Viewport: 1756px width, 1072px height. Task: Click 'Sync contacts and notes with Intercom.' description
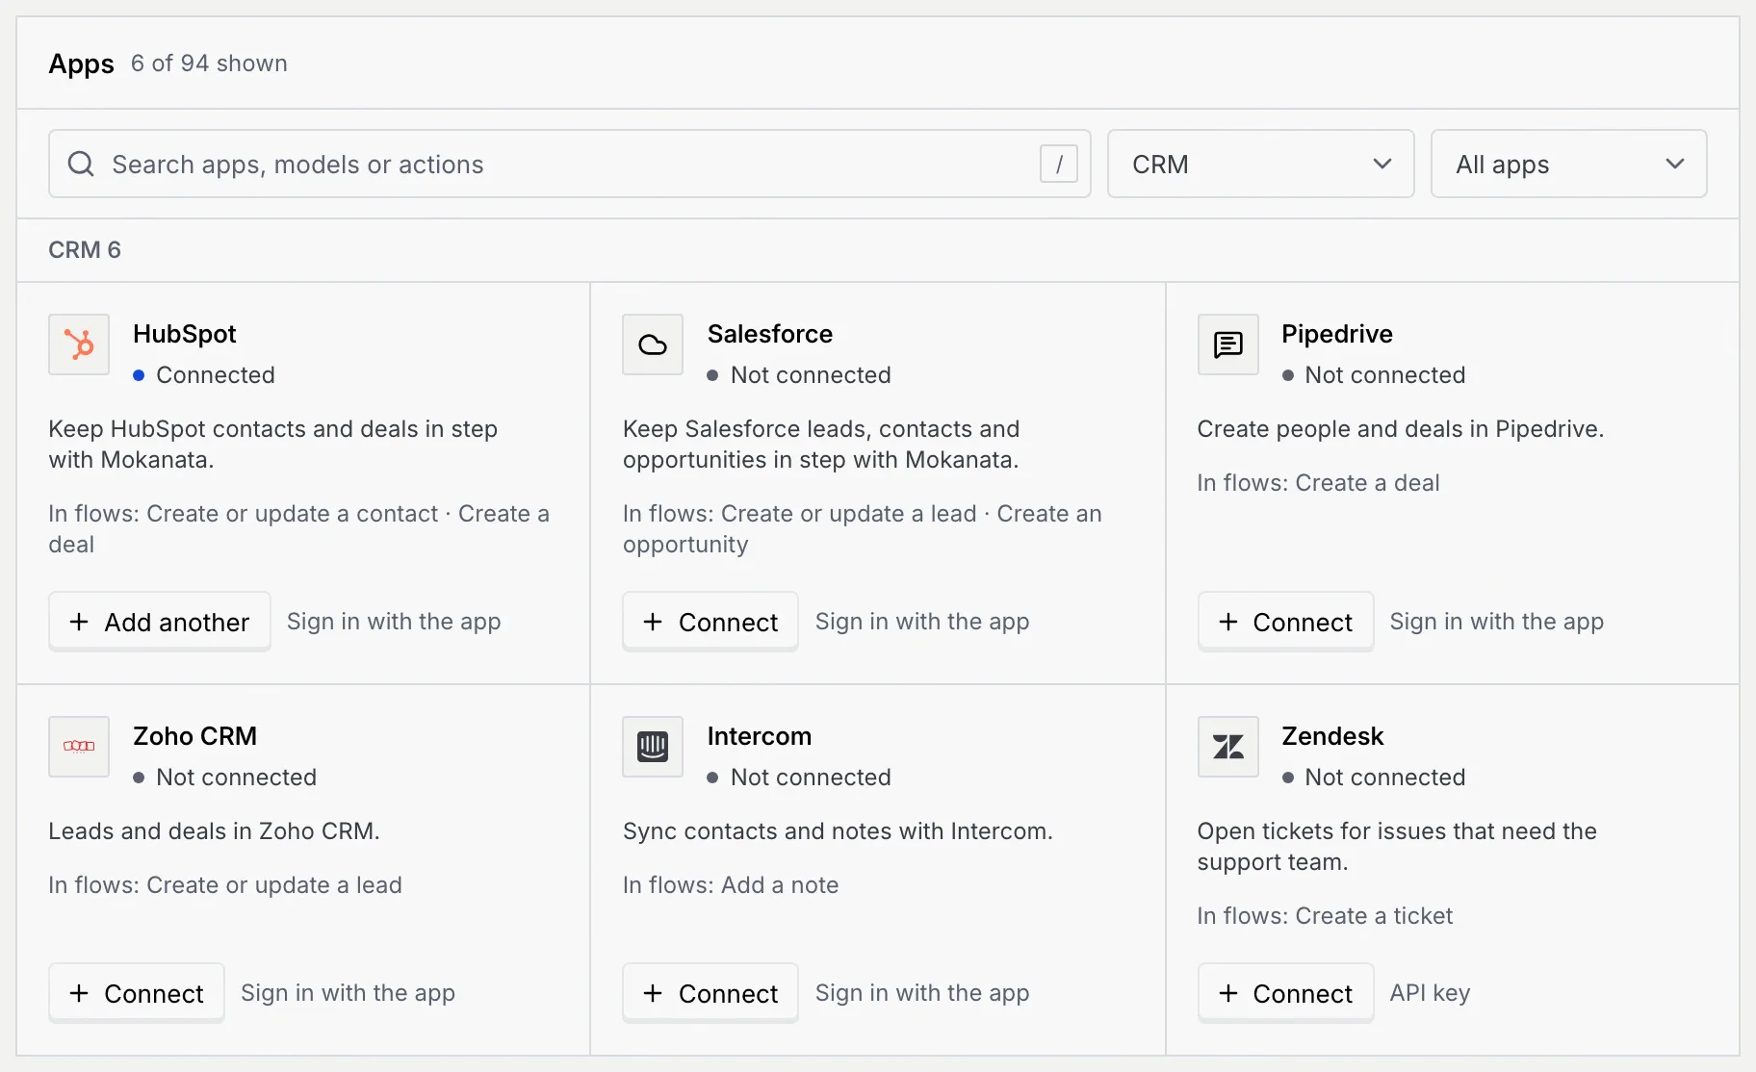[838, 831]
